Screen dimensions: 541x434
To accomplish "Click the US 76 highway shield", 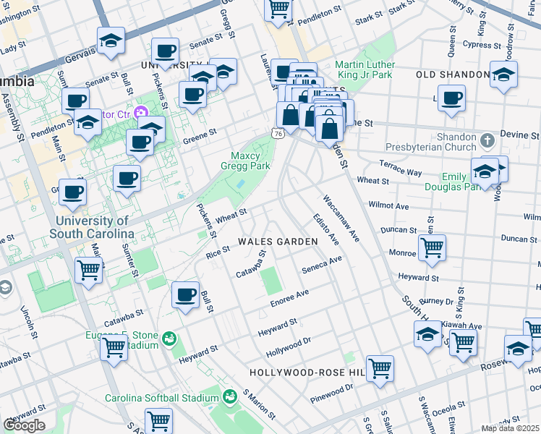I will 278,134.
